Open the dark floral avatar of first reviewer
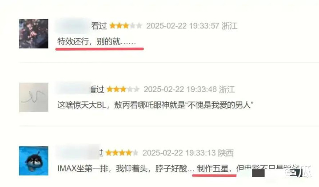 [34, 34]
